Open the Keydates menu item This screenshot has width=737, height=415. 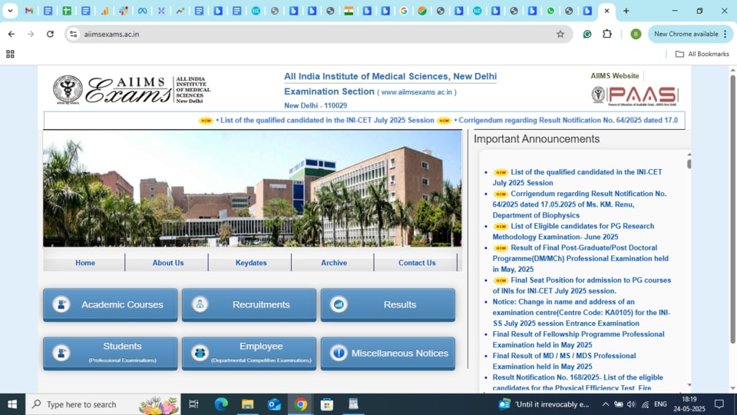(251, 263)
